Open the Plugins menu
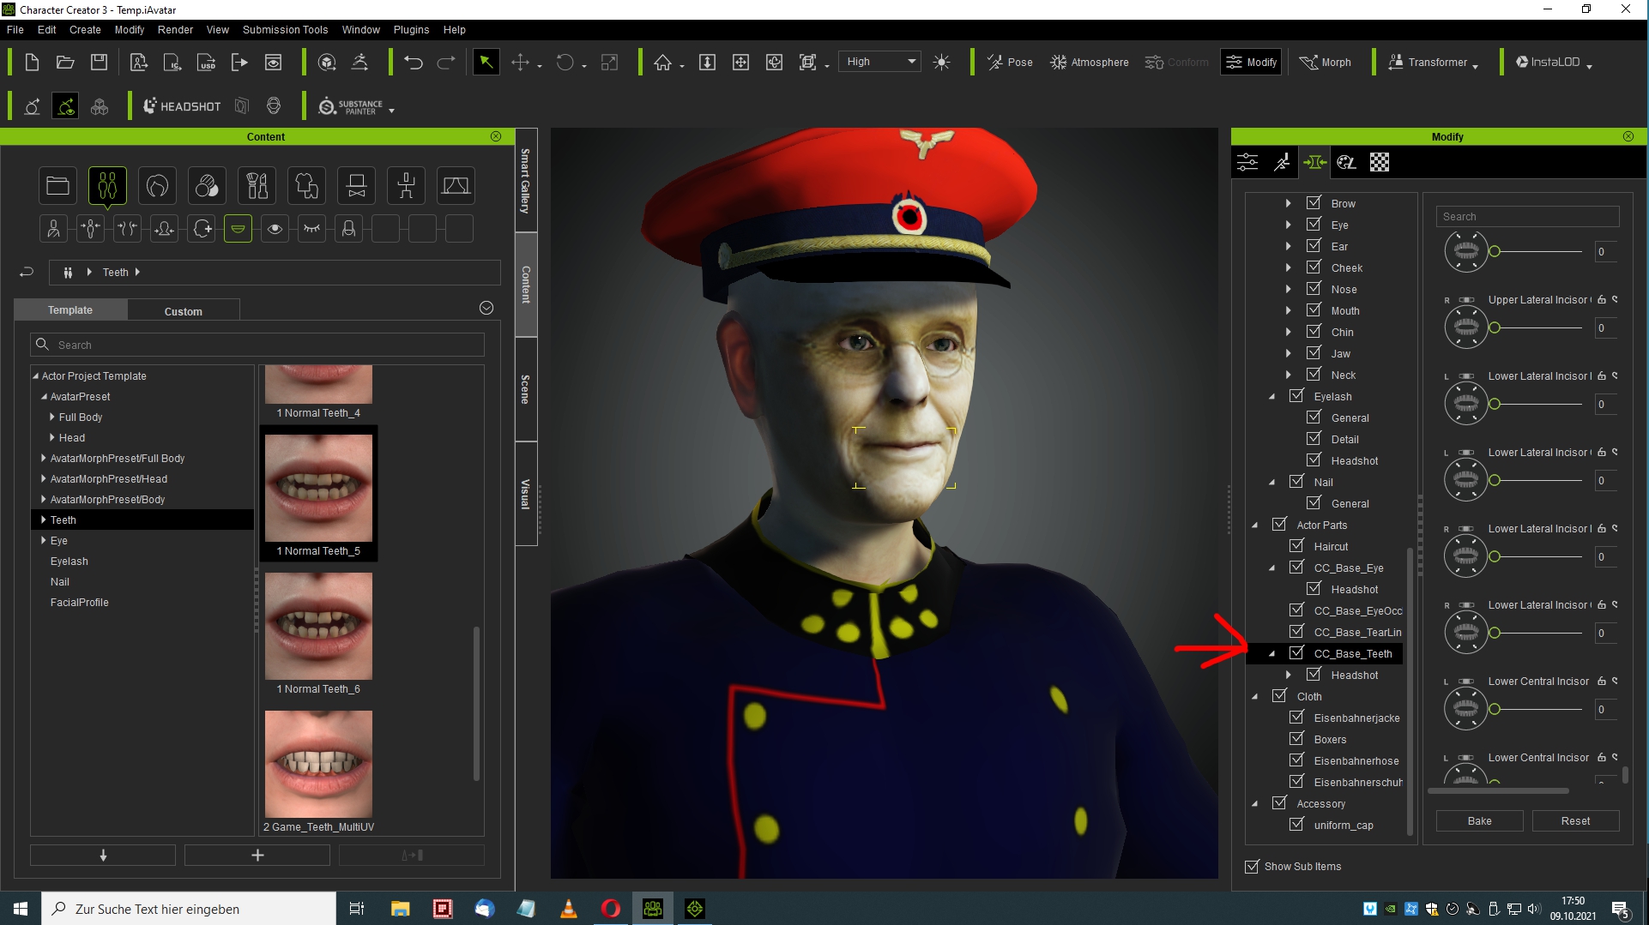This screenshot has width=1649, height=925. (x=411, y=29)
